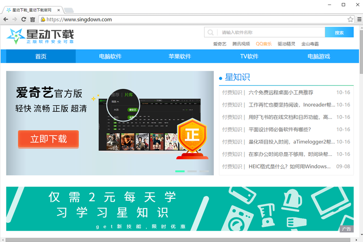The height and width of the screenshot is (242, 363).
Task: Open article HEIC格式是什么
Action: point(289,167)
